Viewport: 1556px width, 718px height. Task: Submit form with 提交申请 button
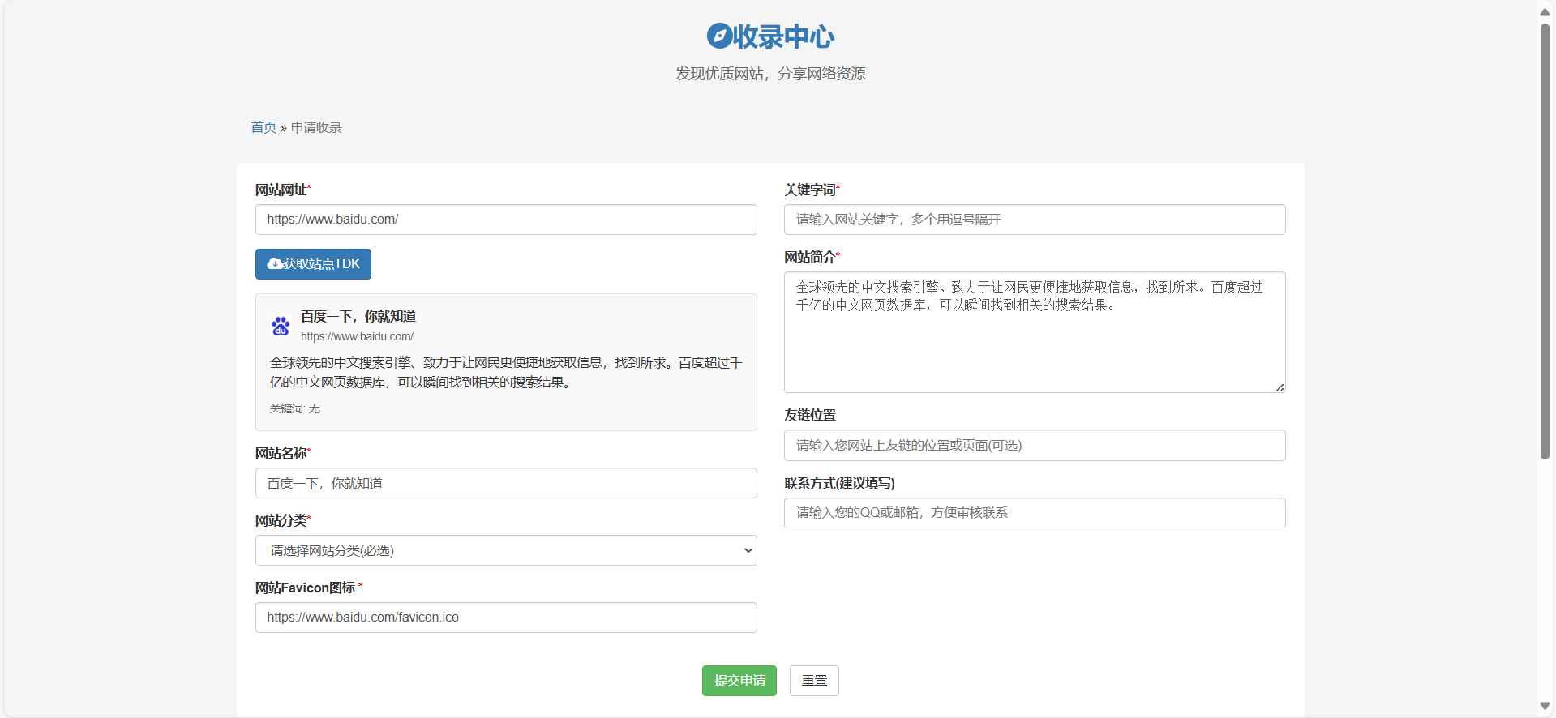(x=739, y=681)
